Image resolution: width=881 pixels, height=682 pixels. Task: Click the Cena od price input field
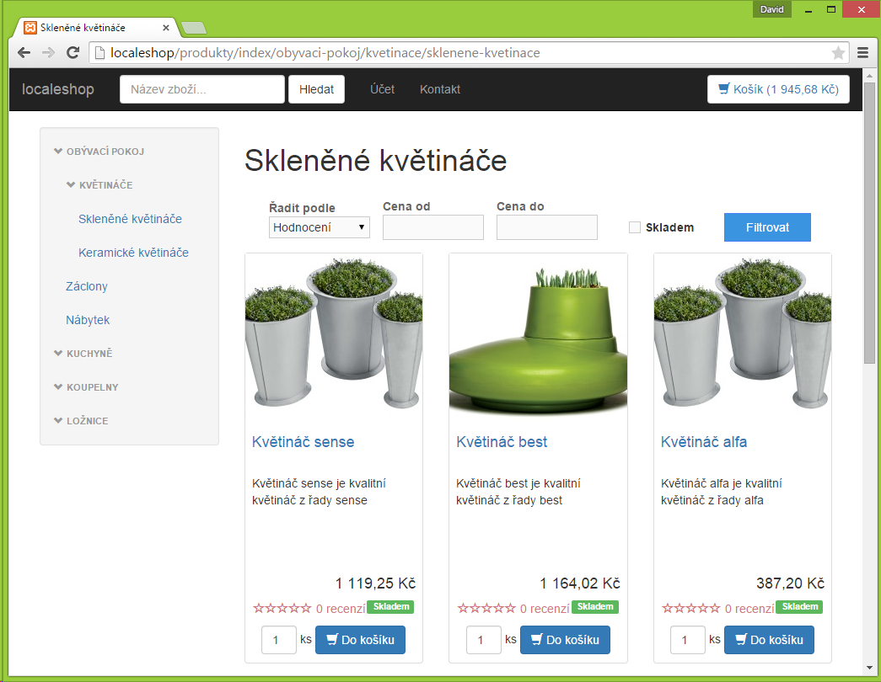(x=432, y=226)
